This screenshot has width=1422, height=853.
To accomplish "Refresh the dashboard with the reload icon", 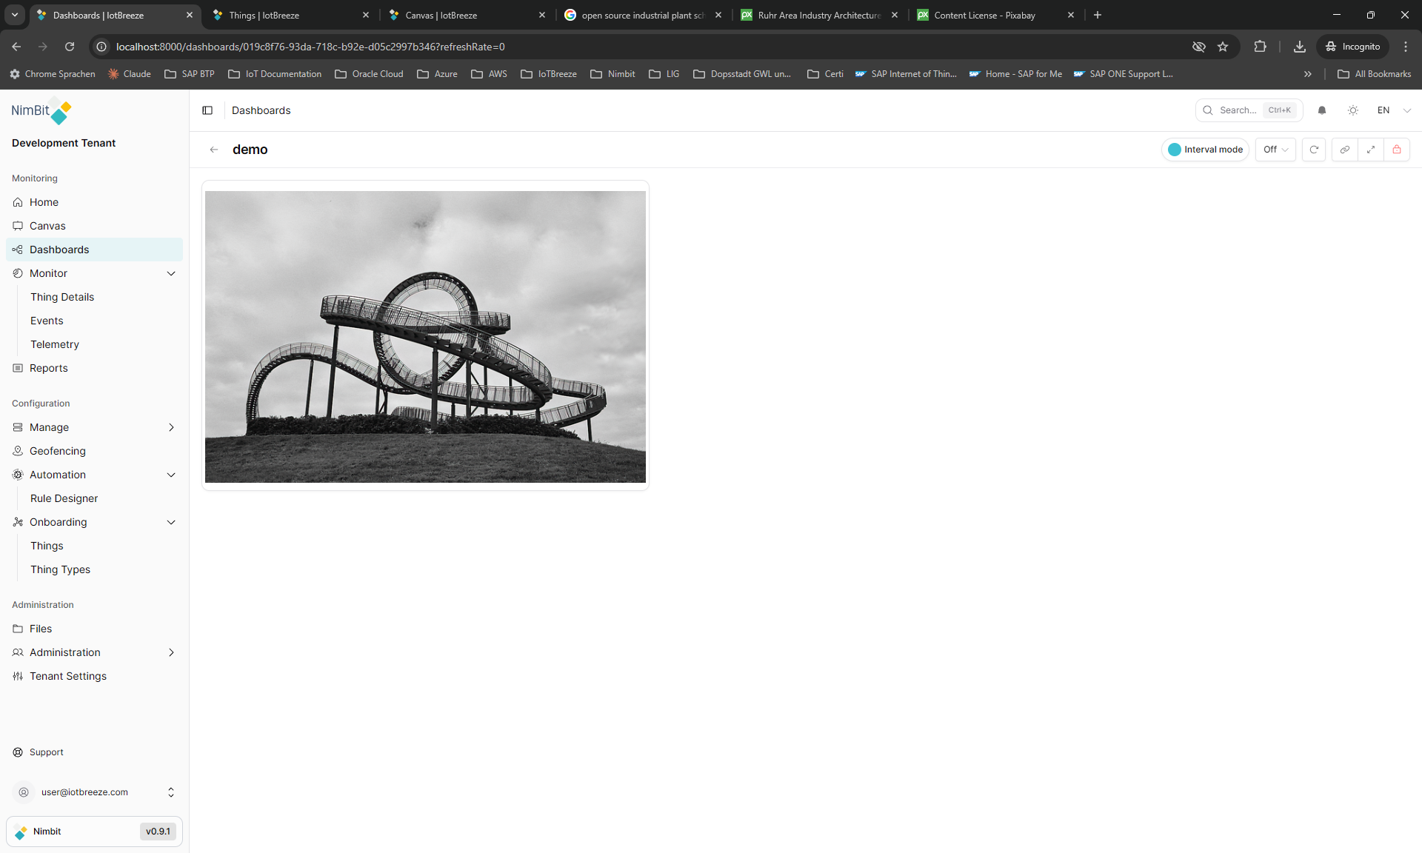I will (1314, 150).
